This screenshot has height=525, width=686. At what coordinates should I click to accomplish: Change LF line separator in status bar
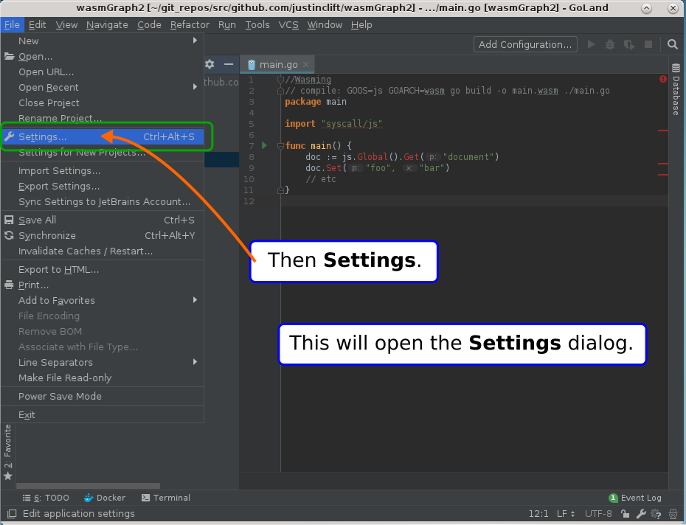coord(566,514)
